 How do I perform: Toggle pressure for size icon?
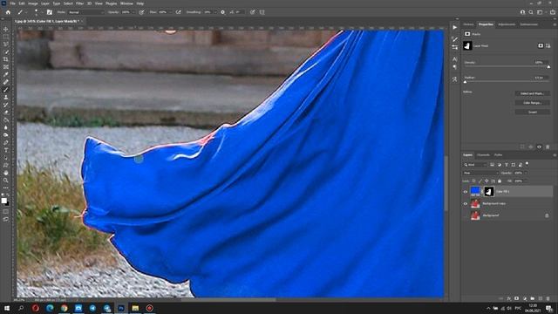click(x=252, y=12)
